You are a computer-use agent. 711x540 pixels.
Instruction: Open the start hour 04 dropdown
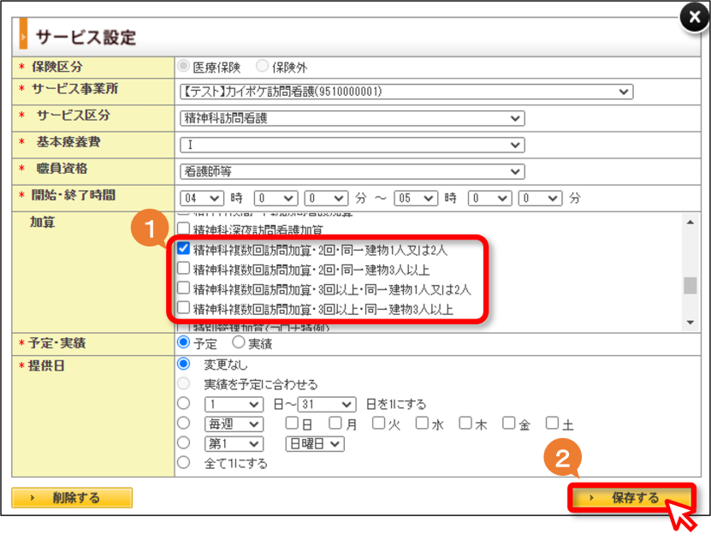point(202,199)
